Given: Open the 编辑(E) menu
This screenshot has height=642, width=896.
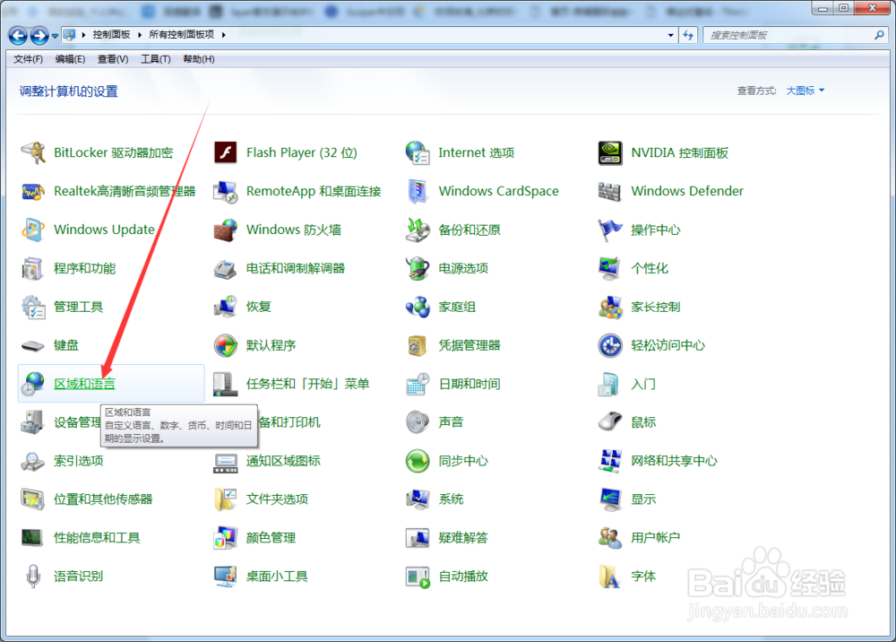Looking at the screenshot, I should (x=70, y=59).
